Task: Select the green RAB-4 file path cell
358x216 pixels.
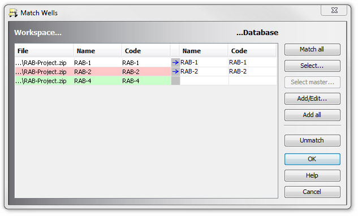Action: point(44,81)
